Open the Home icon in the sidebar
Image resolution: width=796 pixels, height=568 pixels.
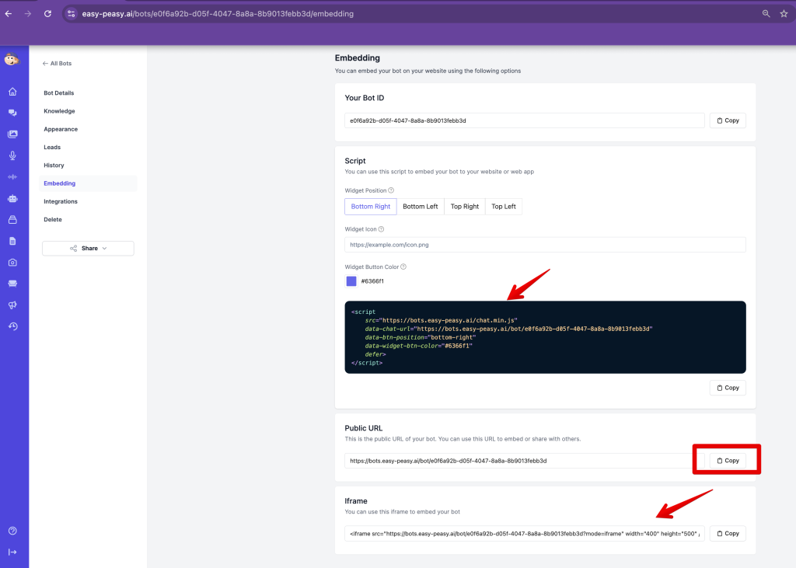[x=12, y=92]
